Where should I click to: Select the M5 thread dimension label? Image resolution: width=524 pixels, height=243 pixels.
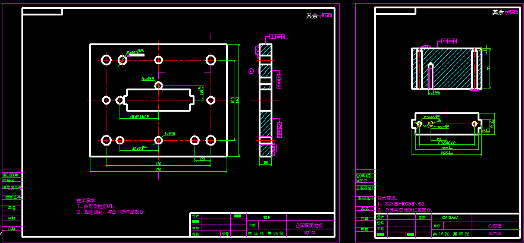(x=437, y=93)
